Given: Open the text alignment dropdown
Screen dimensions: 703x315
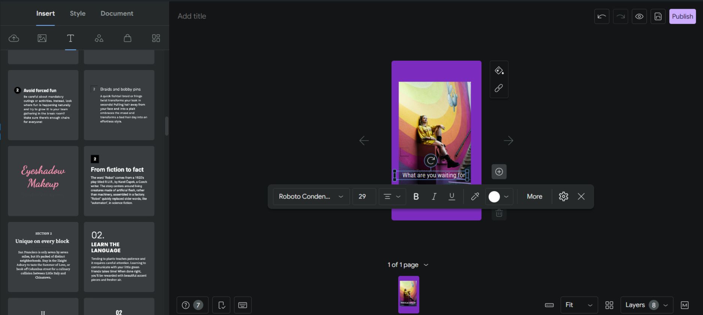Looking at the screenshot, I should (392, 196).
